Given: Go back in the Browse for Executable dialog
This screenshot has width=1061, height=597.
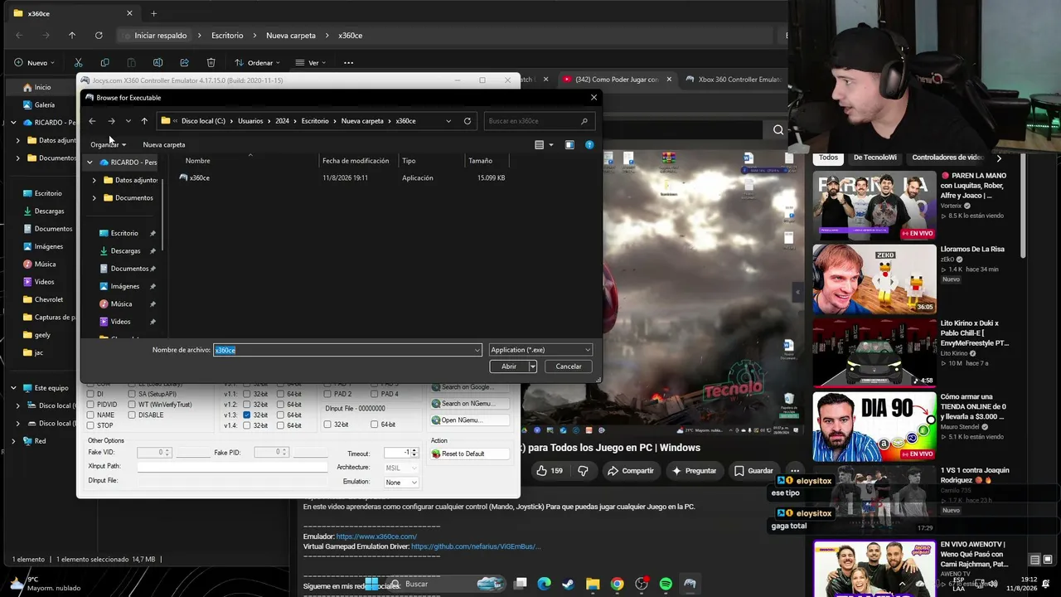Looking at the screenshot, I should 92,121.
